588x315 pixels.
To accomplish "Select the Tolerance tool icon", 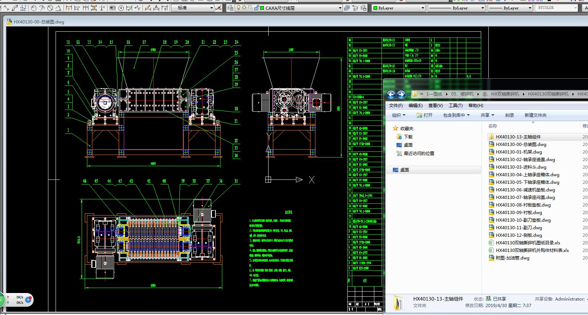I will coord(113,8).
